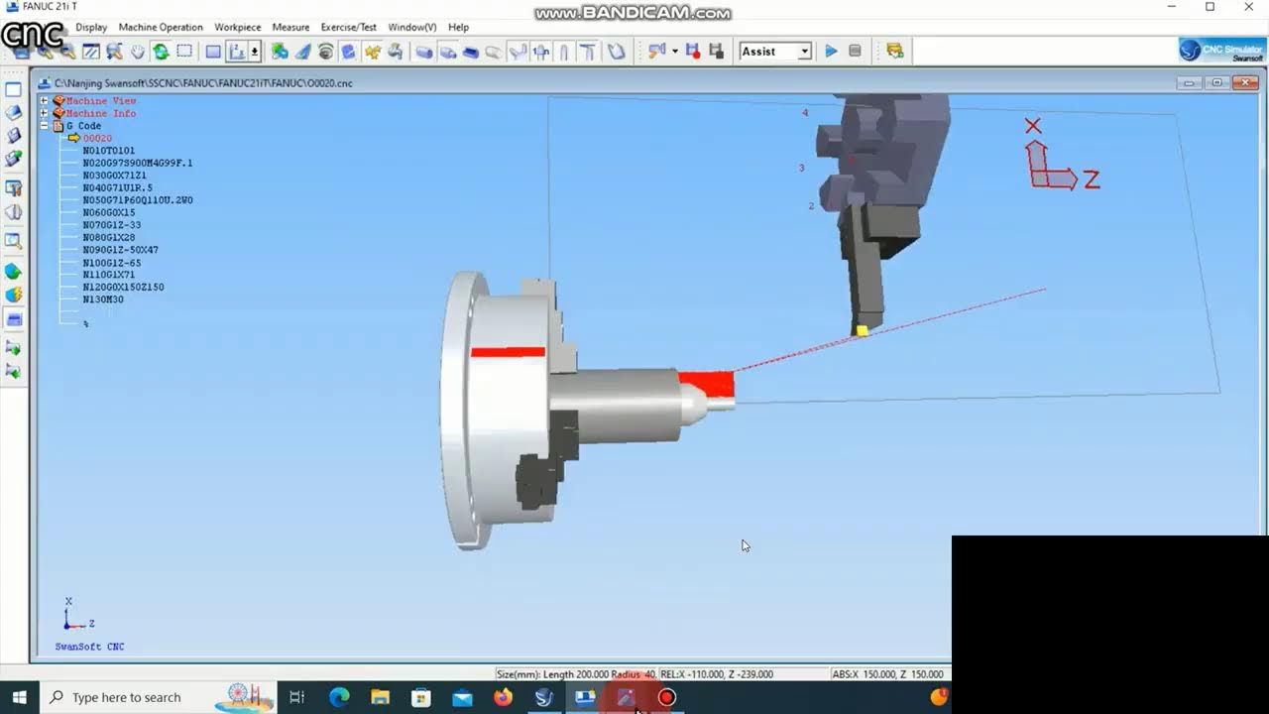
Task: Click the green refresh/rotate view icon
Action: 161,52
